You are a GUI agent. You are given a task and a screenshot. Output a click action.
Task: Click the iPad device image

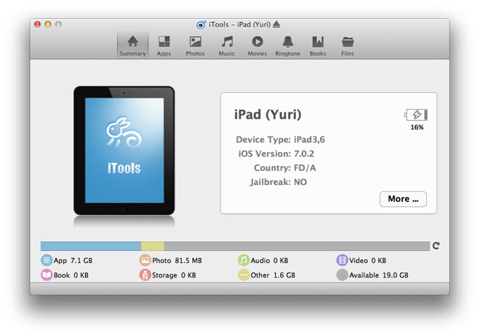[124, 150]
